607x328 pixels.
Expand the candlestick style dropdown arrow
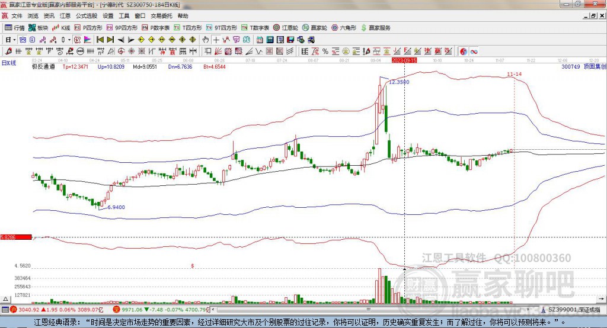pyautogui.click(x=69, y=40)
